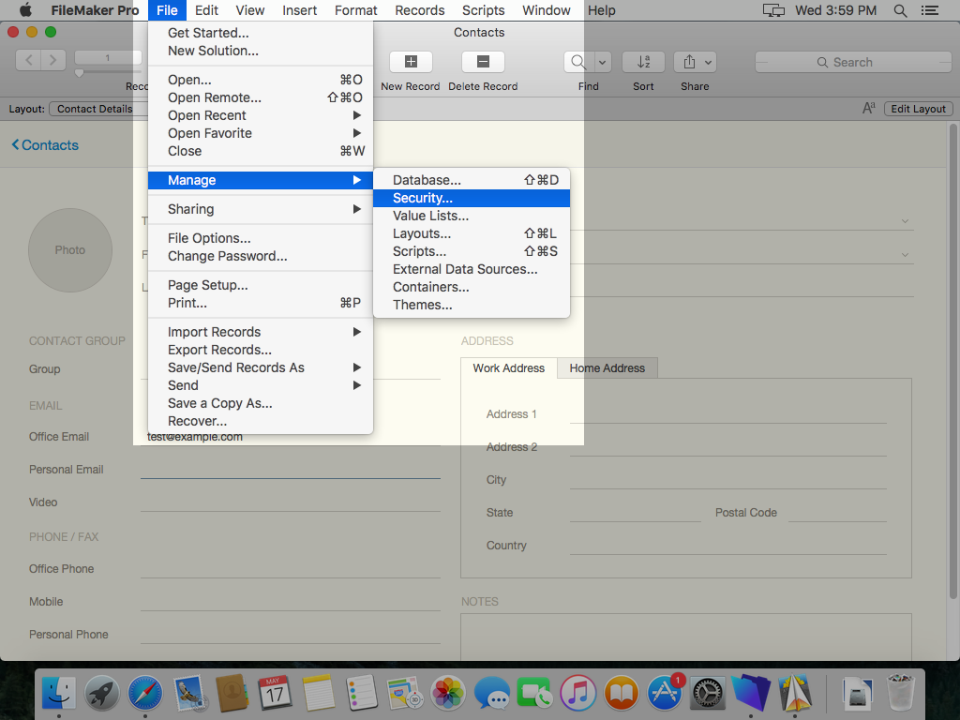Open Notification Center icon in menu bar
Image resolution: width=960 pixels, height=720 pixels.
point(930,10)
